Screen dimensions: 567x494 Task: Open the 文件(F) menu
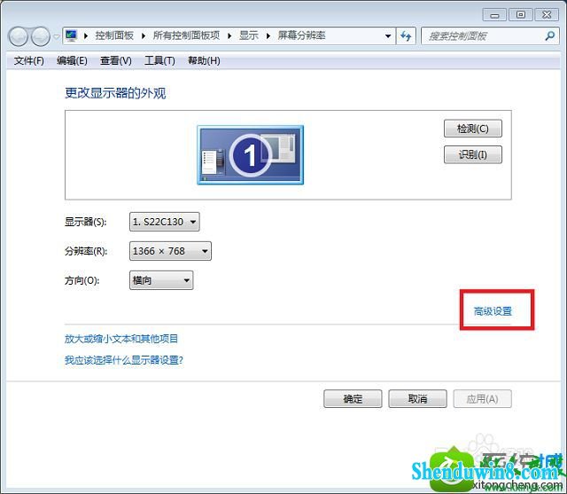(29, 60)
